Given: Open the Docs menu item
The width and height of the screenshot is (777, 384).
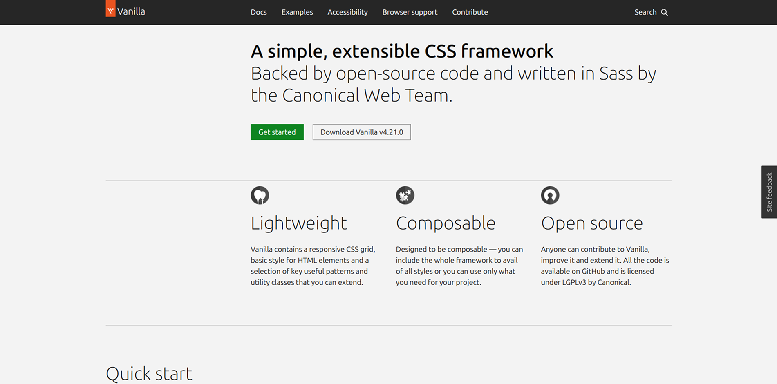Looking at the screenshot, I should pos(258,12).
